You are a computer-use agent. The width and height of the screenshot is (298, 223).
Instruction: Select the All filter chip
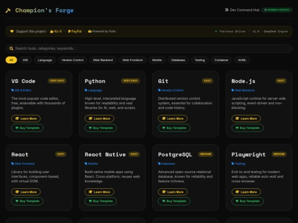tap(11, 60)
